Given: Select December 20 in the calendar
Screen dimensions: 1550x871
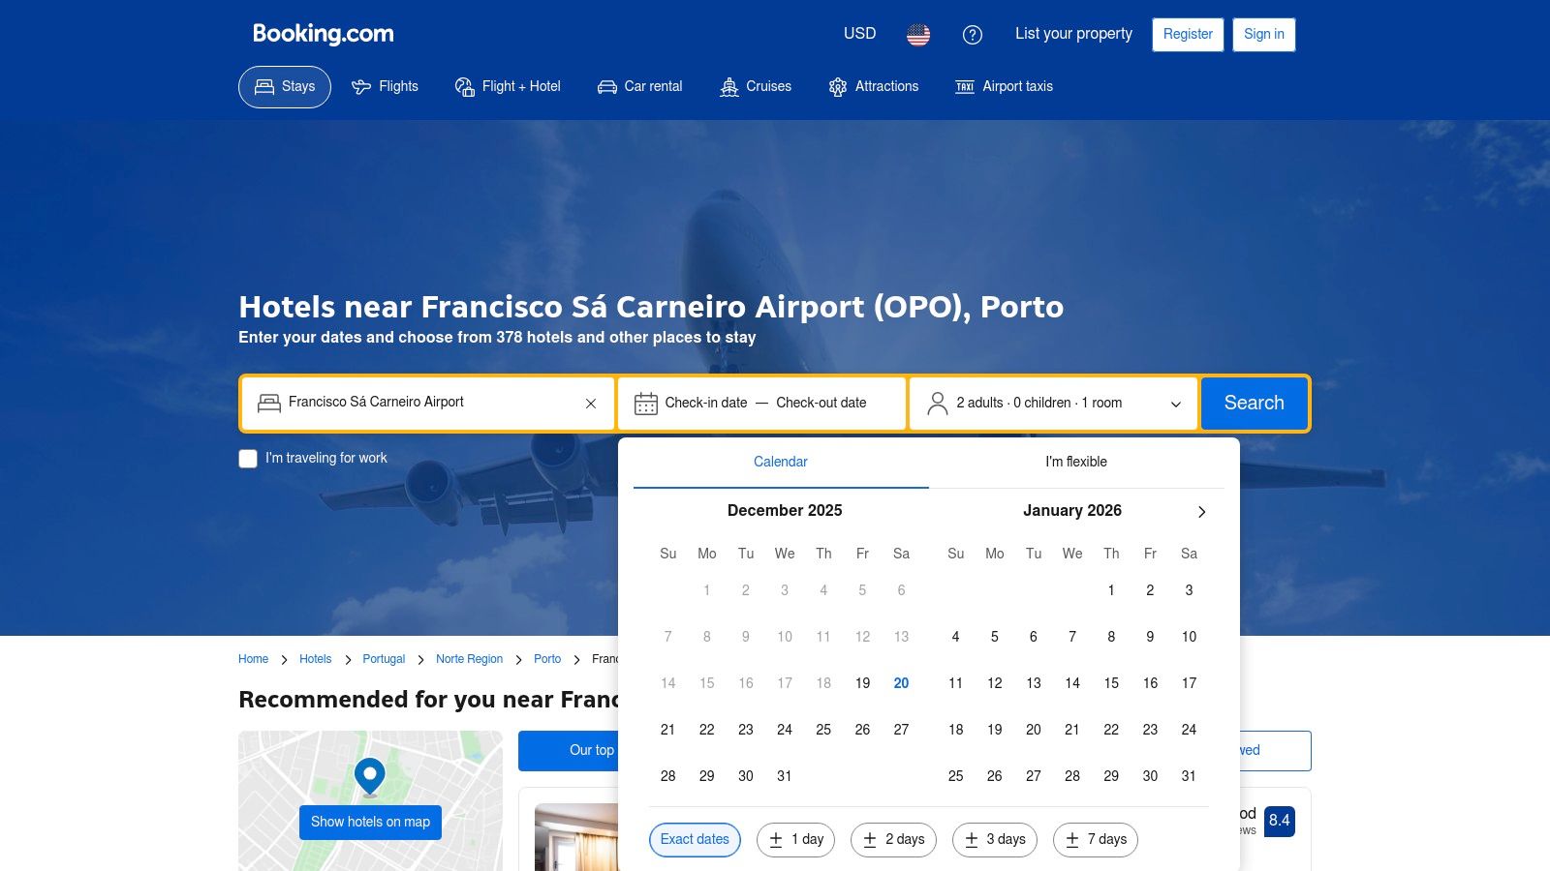Looking at the screenshot, I should pos(901,683).
